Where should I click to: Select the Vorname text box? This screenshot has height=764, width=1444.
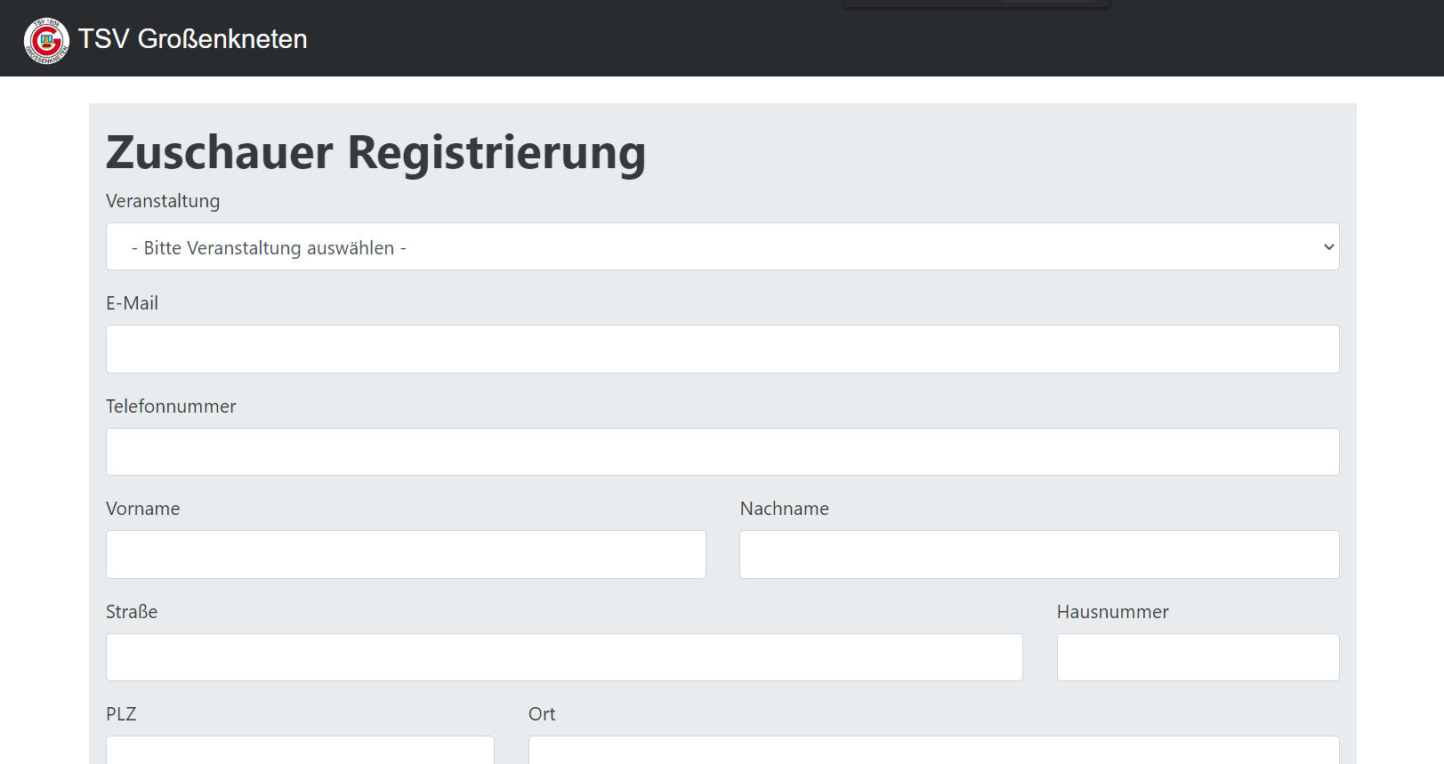[406, 555]
